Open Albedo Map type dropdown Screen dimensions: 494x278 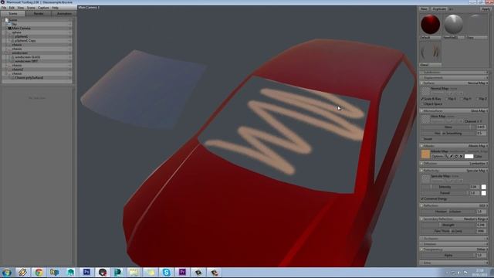[x=478, y=146]
